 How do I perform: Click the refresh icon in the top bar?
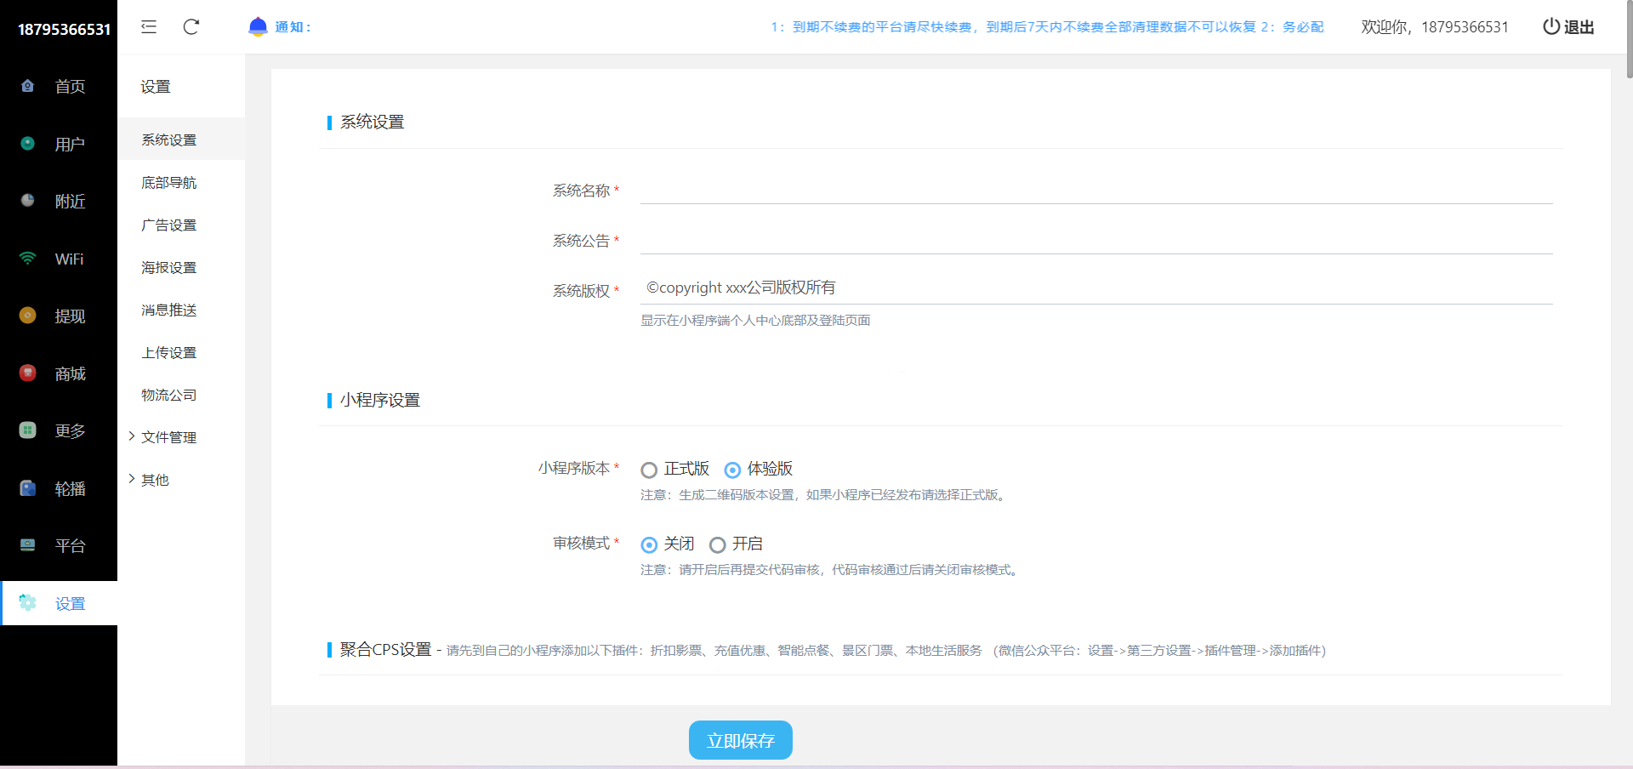[191, 26]
